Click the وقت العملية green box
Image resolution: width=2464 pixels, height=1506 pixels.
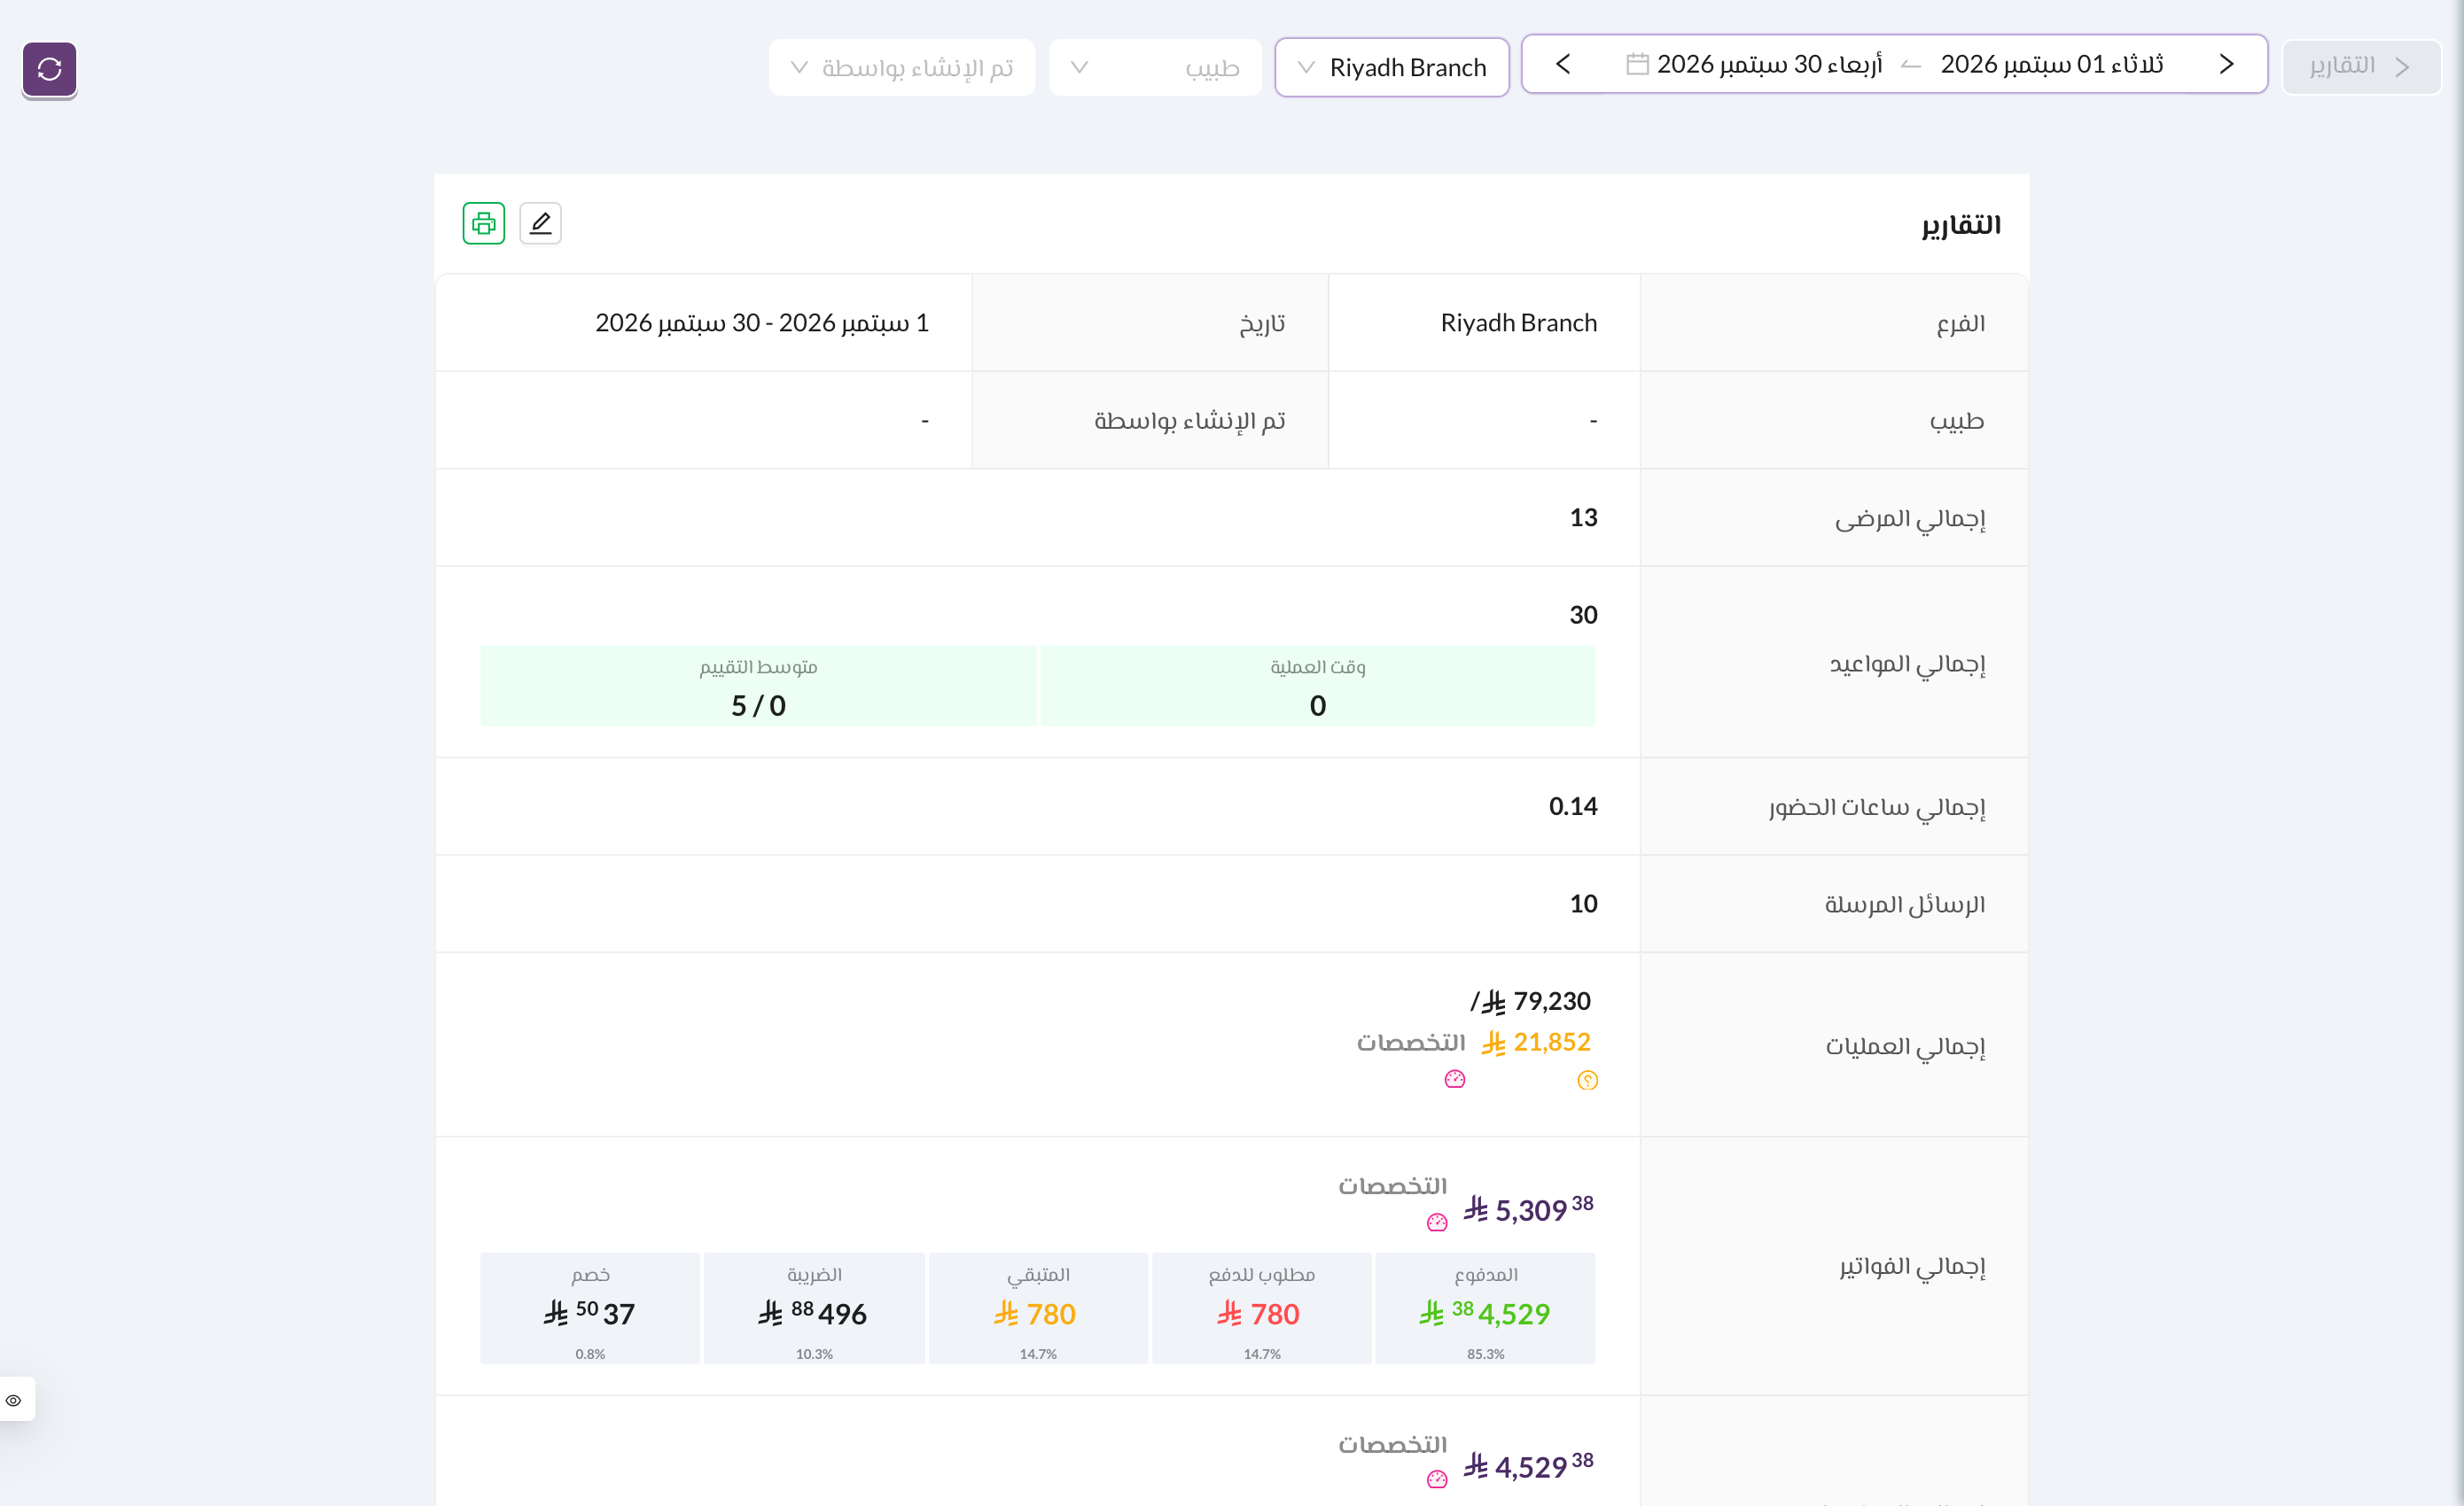(1318, 686)
